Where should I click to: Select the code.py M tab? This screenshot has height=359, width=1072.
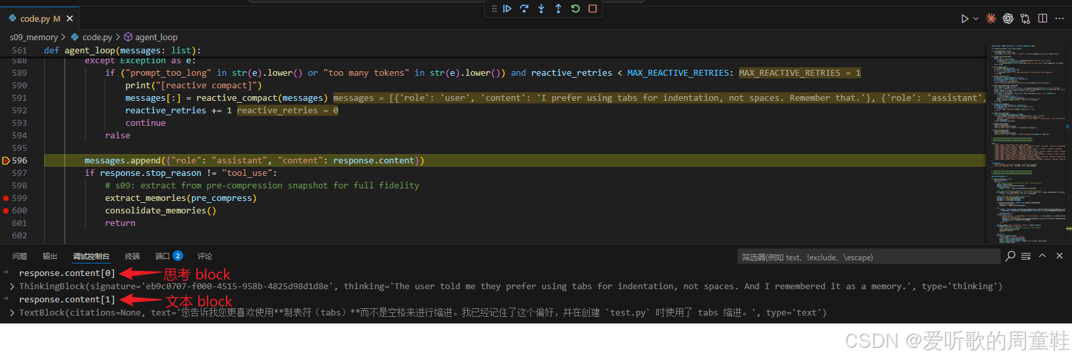40,18
